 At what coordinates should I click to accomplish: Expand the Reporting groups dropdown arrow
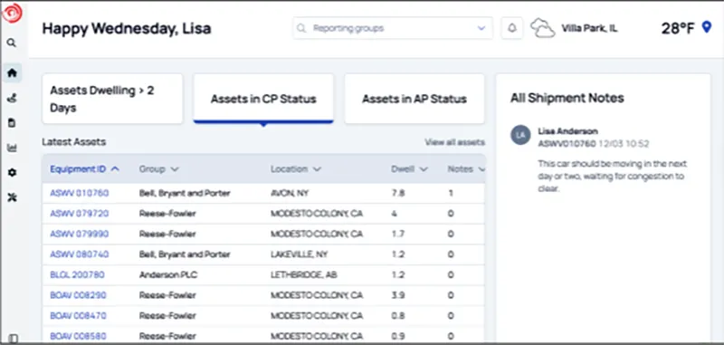[481, 28]
